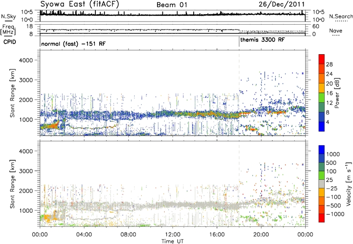Viewport: 353px width, 244px height.
Task: Click the blue bottom of the Power color bar
Action: (322, 126)
